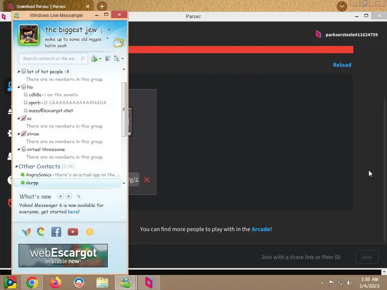Click the network tray icon

(x=341, y=282)
